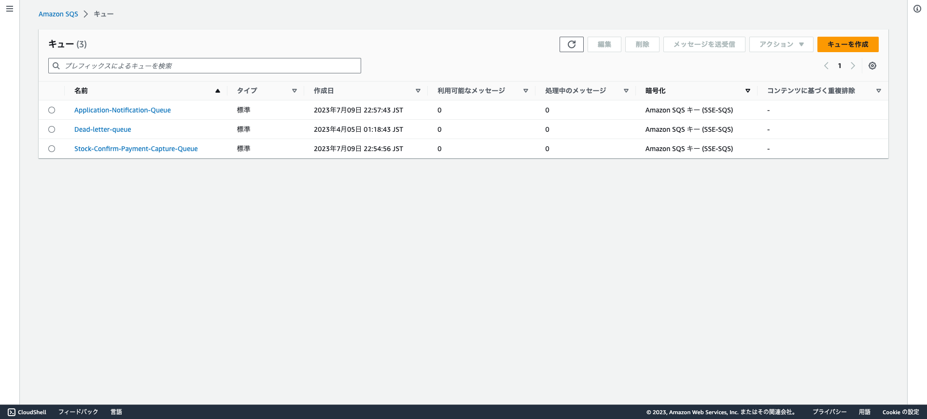Click the メッセージを送受信 button

point(704,44)
